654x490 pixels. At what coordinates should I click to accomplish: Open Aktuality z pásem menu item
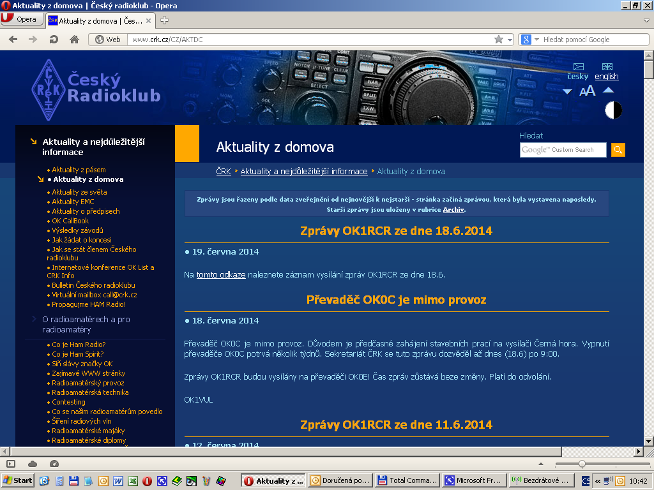pyautogui.click(x=79, y=170)
